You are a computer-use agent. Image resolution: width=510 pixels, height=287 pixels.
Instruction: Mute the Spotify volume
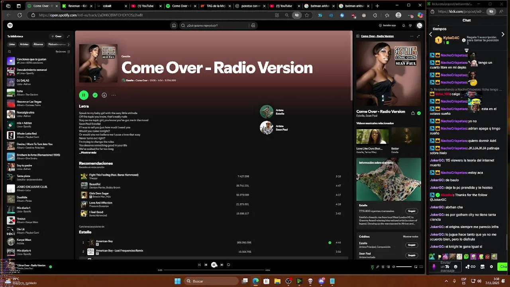point(394,267)
